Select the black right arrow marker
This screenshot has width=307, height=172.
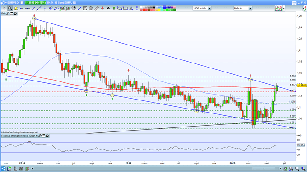coord(108,9)
